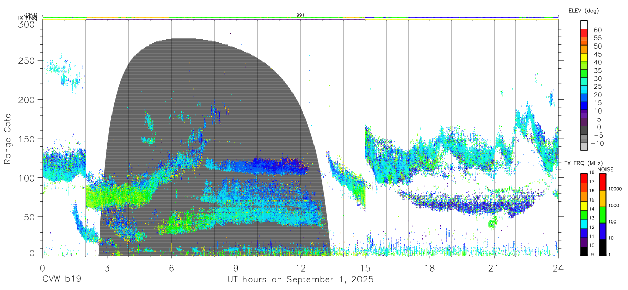The height and width of the screenshot is (290, 628).
Task: Click the 'CVW b19' radar beam label
Action: click(61, 280)
